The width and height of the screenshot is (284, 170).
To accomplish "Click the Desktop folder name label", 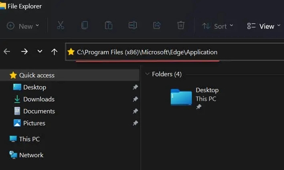I will pyautogui.click(x=207, y=90).
